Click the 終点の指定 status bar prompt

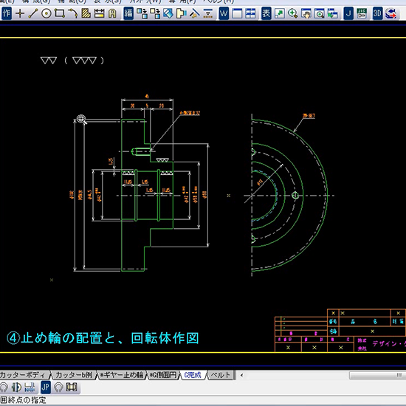tap(27, 400)
